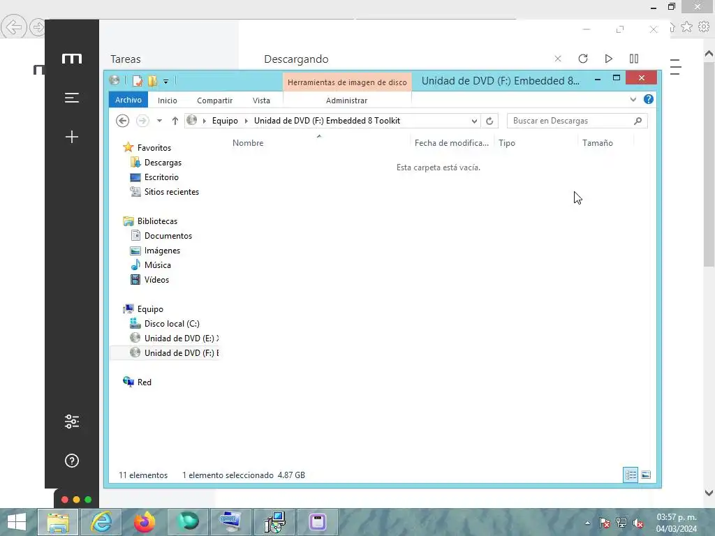The image size is (715, 536).
Task: Restart download with the refresh icon
Action: point(583,59)
